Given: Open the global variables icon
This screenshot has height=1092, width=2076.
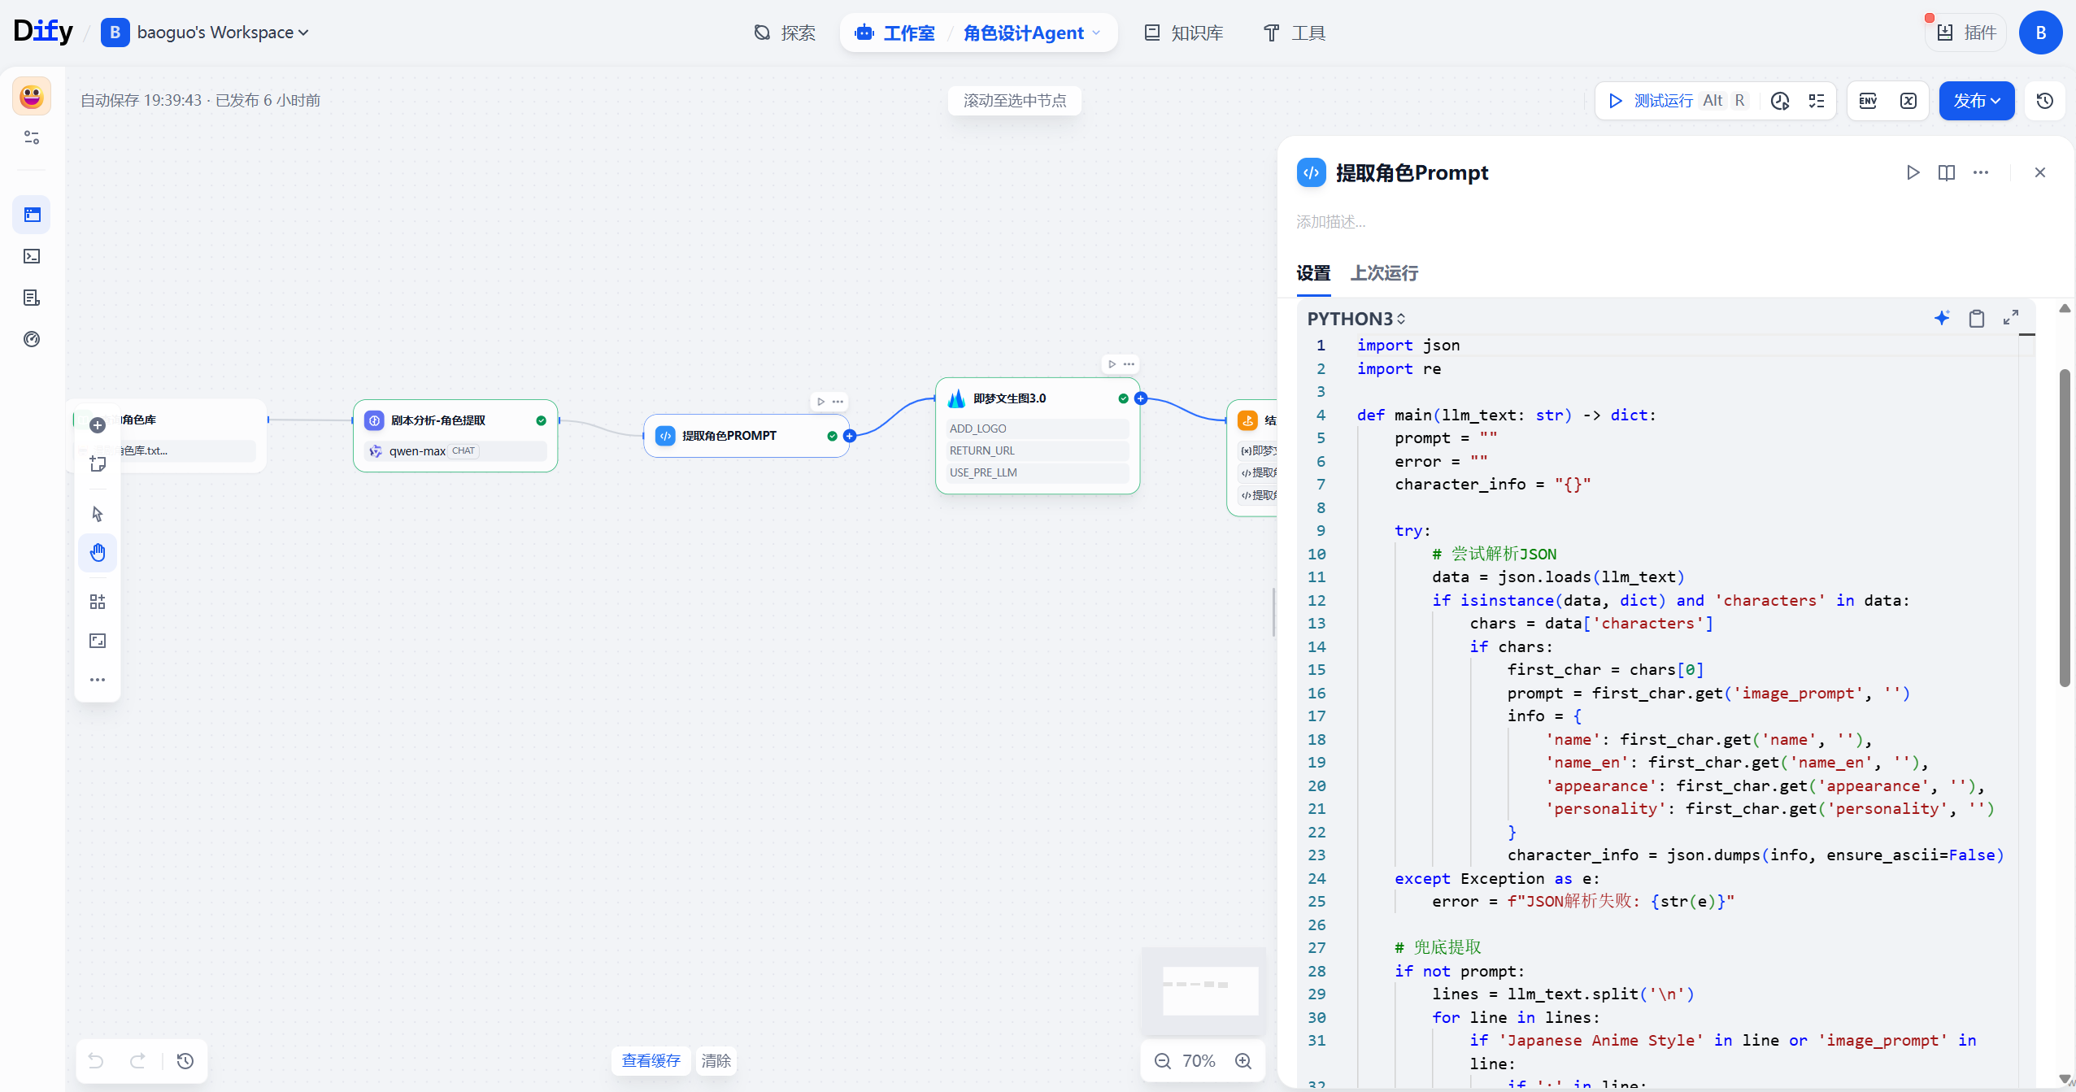Looking at the screenshot, I should point(1908,101).
